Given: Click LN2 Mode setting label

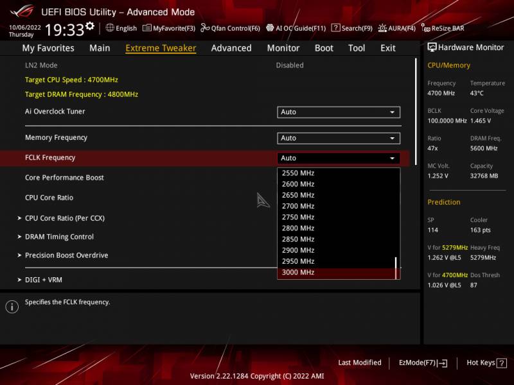Looking at the screenshot, I should click(41, 65).
